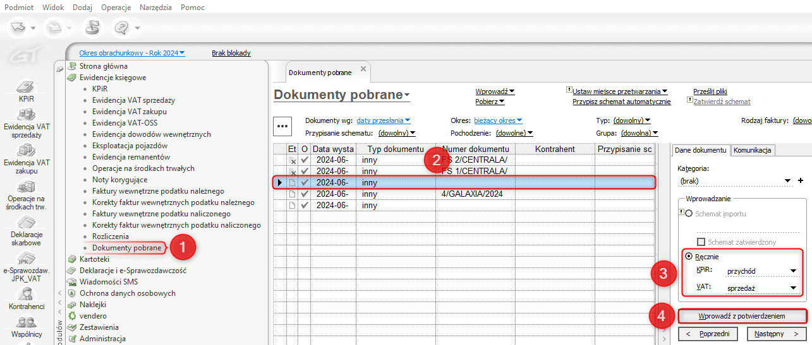The width and height of the screenshot is (812, 345).
Task: Click Przypisz schemat automatycznie link
Action: pyautogui.click(x=622, y=102)
